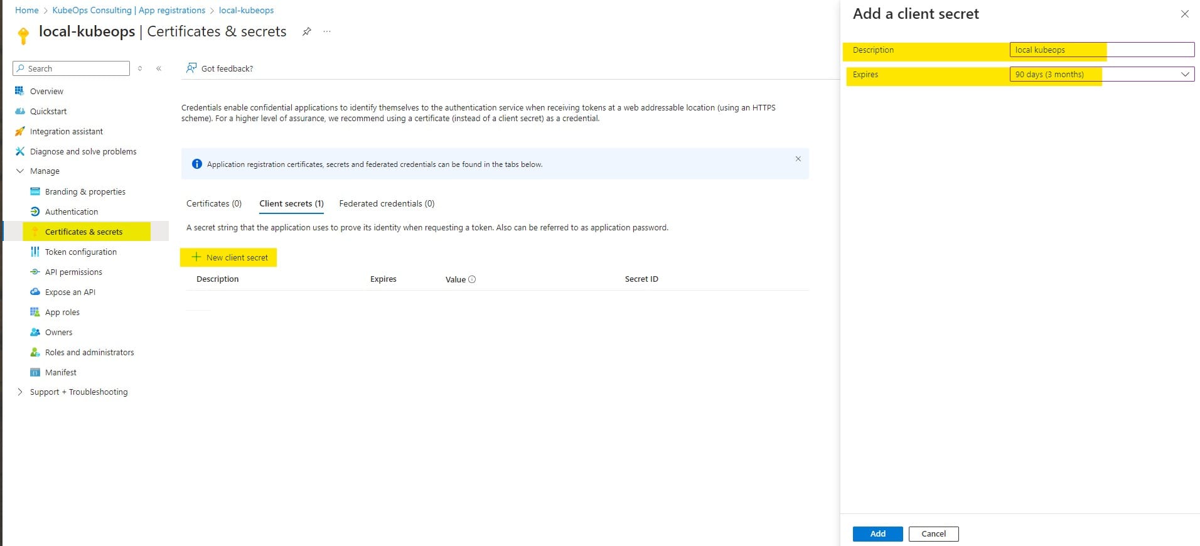This screenshot has width=1200, height=546.
Task: Click the Manifest icon
Action: pyautogui.click(x=35, y=372)
